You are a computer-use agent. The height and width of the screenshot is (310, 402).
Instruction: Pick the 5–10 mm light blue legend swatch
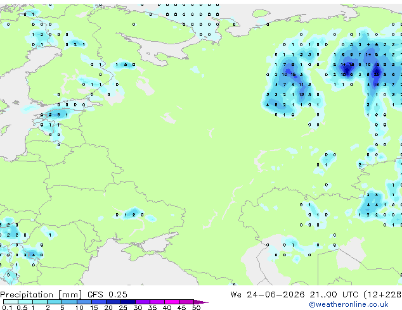point(69,302)
